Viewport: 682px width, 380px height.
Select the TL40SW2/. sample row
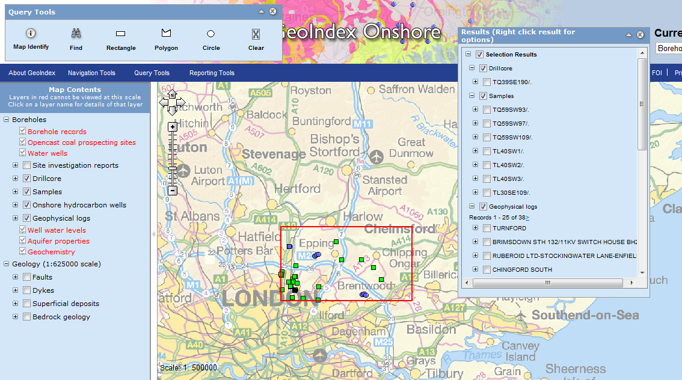pos(508,165)
